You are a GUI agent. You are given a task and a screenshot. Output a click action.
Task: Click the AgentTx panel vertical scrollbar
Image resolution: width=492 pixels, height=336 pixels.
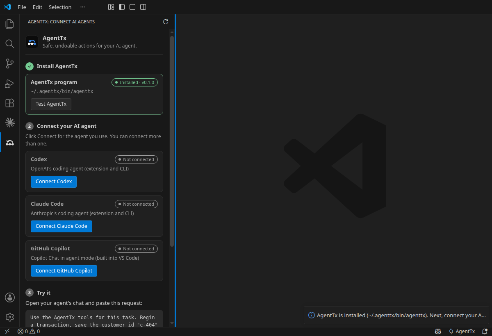point(172,141)
